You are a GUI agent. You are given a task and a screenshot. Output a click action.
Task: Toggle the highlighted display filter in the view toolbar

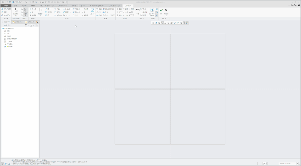pyautogui.click(x=162, y=23)
